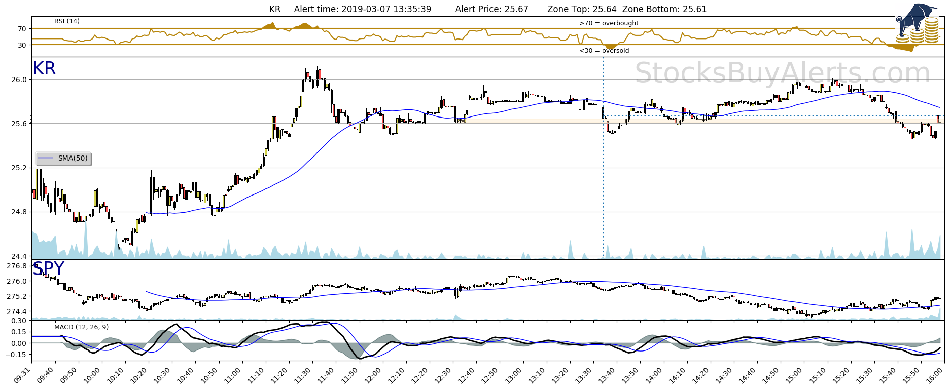
Task: Click the 26.0 price axis label
Action: pos(19,80)
